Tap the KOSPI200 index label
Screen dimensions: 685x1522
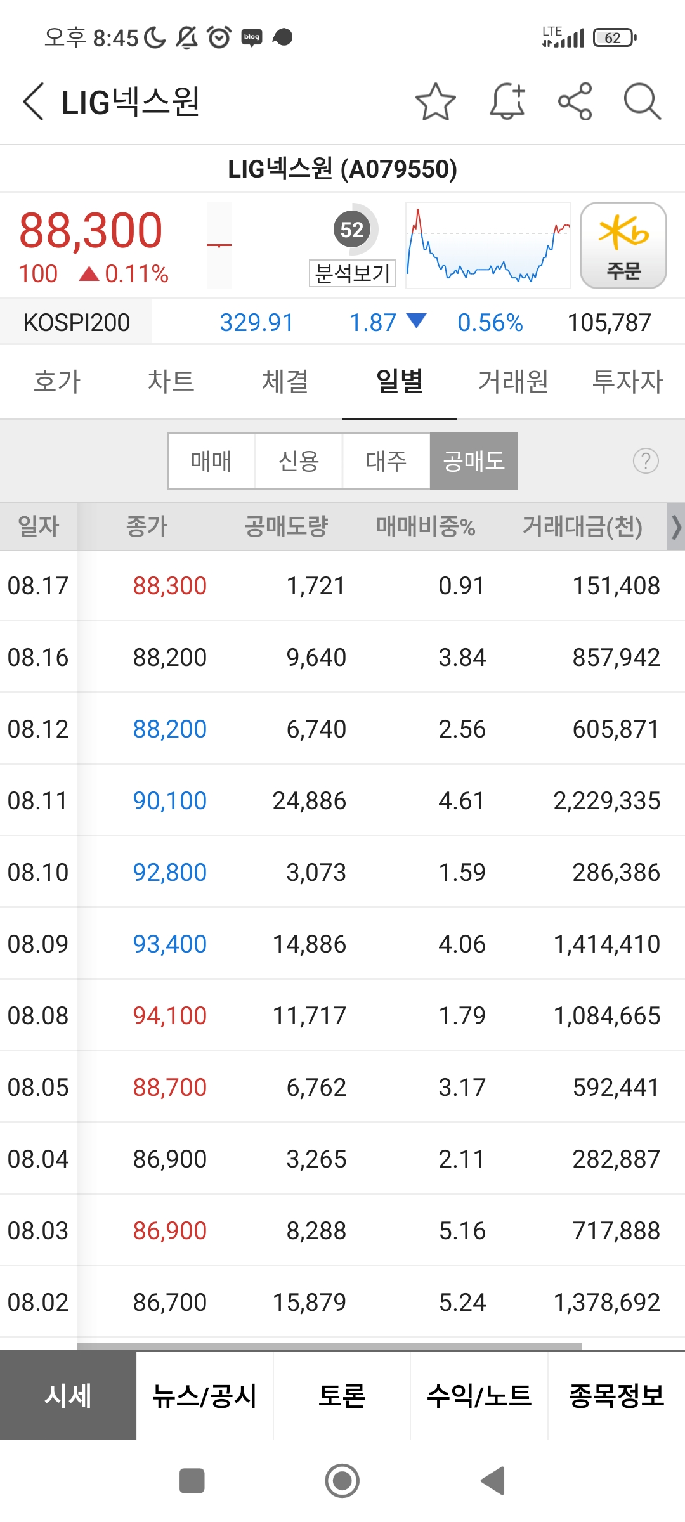click(x=76, y=322)
